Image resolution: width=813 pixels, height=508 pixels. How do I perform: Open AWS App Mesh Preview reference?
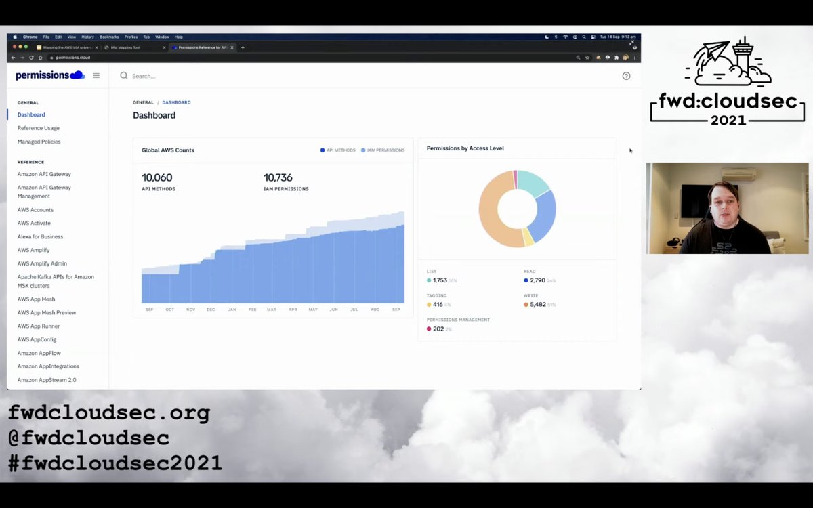tap(47, 313)
